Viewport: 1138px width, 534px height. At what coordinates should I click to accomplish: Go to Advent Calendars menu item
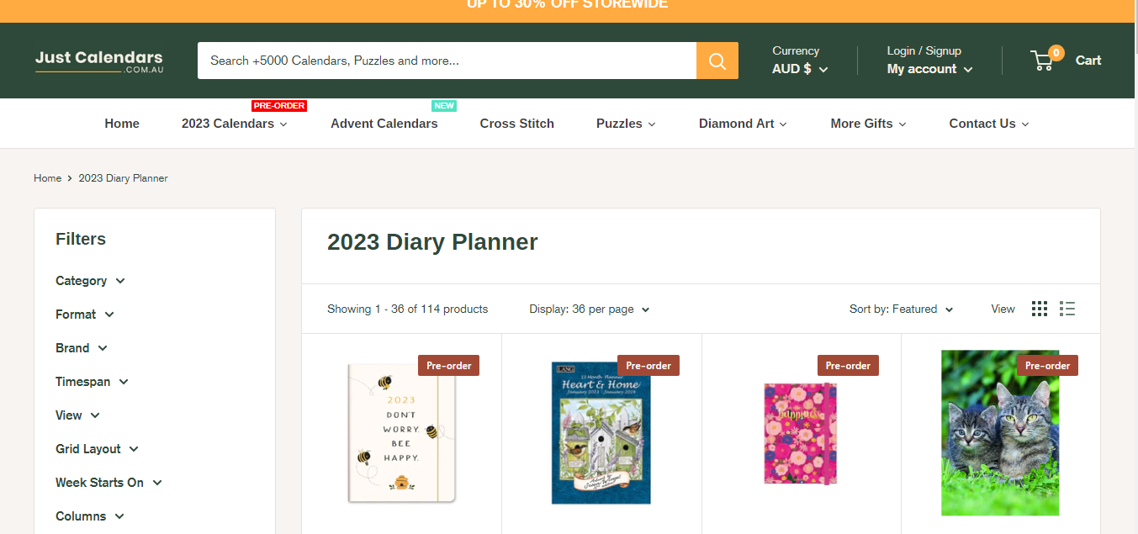point(384,124)
